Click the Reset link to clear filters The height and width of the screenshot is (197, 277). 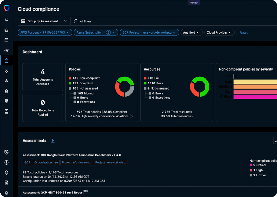pos(243,32)
